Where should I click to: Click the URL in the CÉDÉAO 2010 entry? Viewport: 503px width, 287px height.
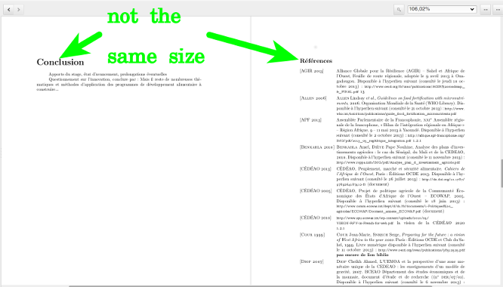[382, 221]
